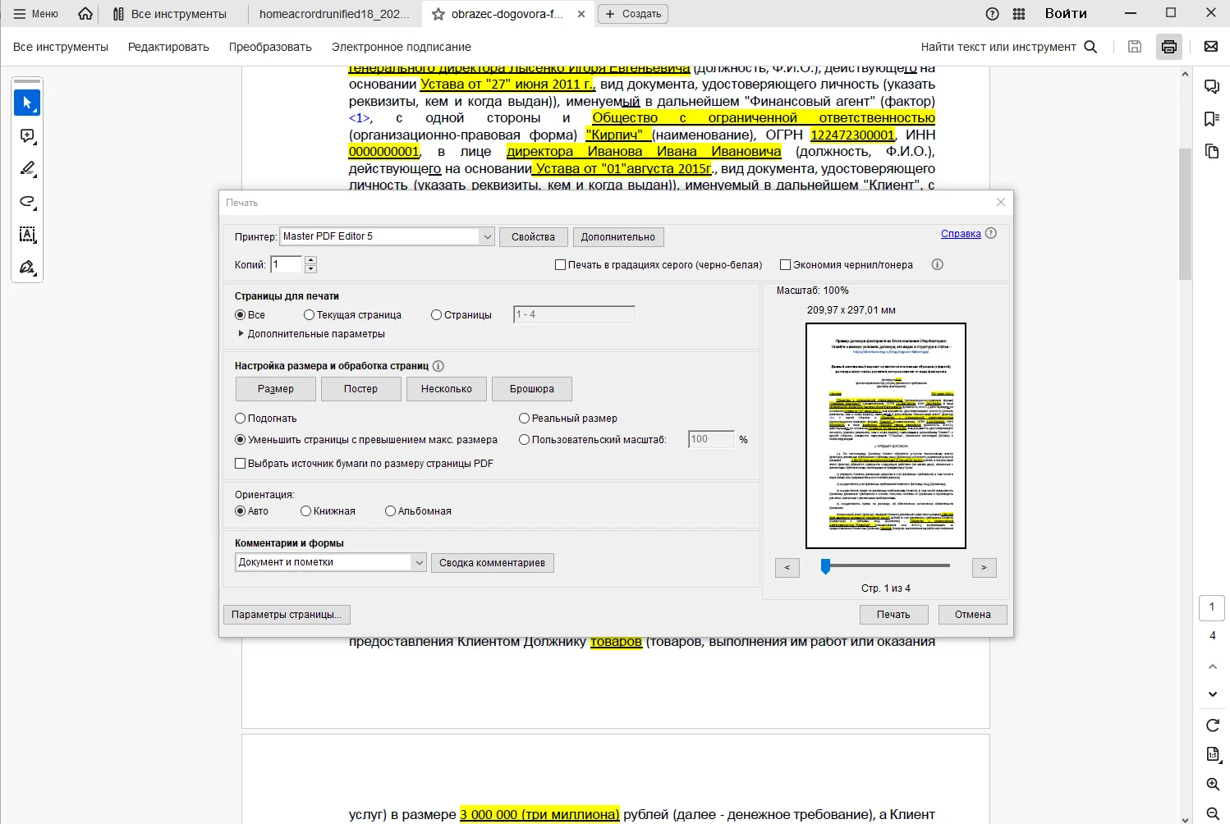Click the Печать button
1230x824 pixels.
[893, 615]
